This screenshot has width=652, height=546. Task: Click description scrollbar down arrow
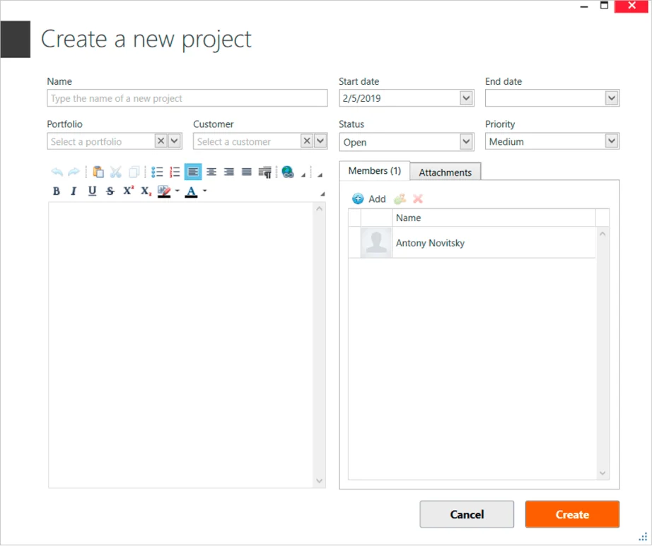[319, 481]
